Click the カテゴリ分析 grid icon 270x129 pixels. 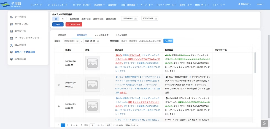(12, 24)
